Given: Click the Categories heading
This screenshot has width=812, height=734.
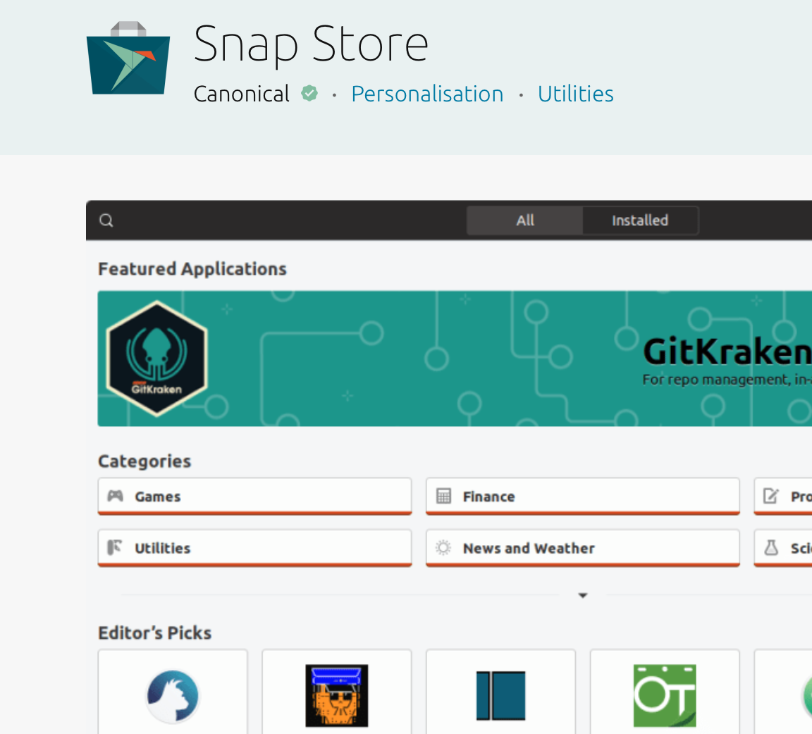Looking at the screenshot, I should 144,461.
